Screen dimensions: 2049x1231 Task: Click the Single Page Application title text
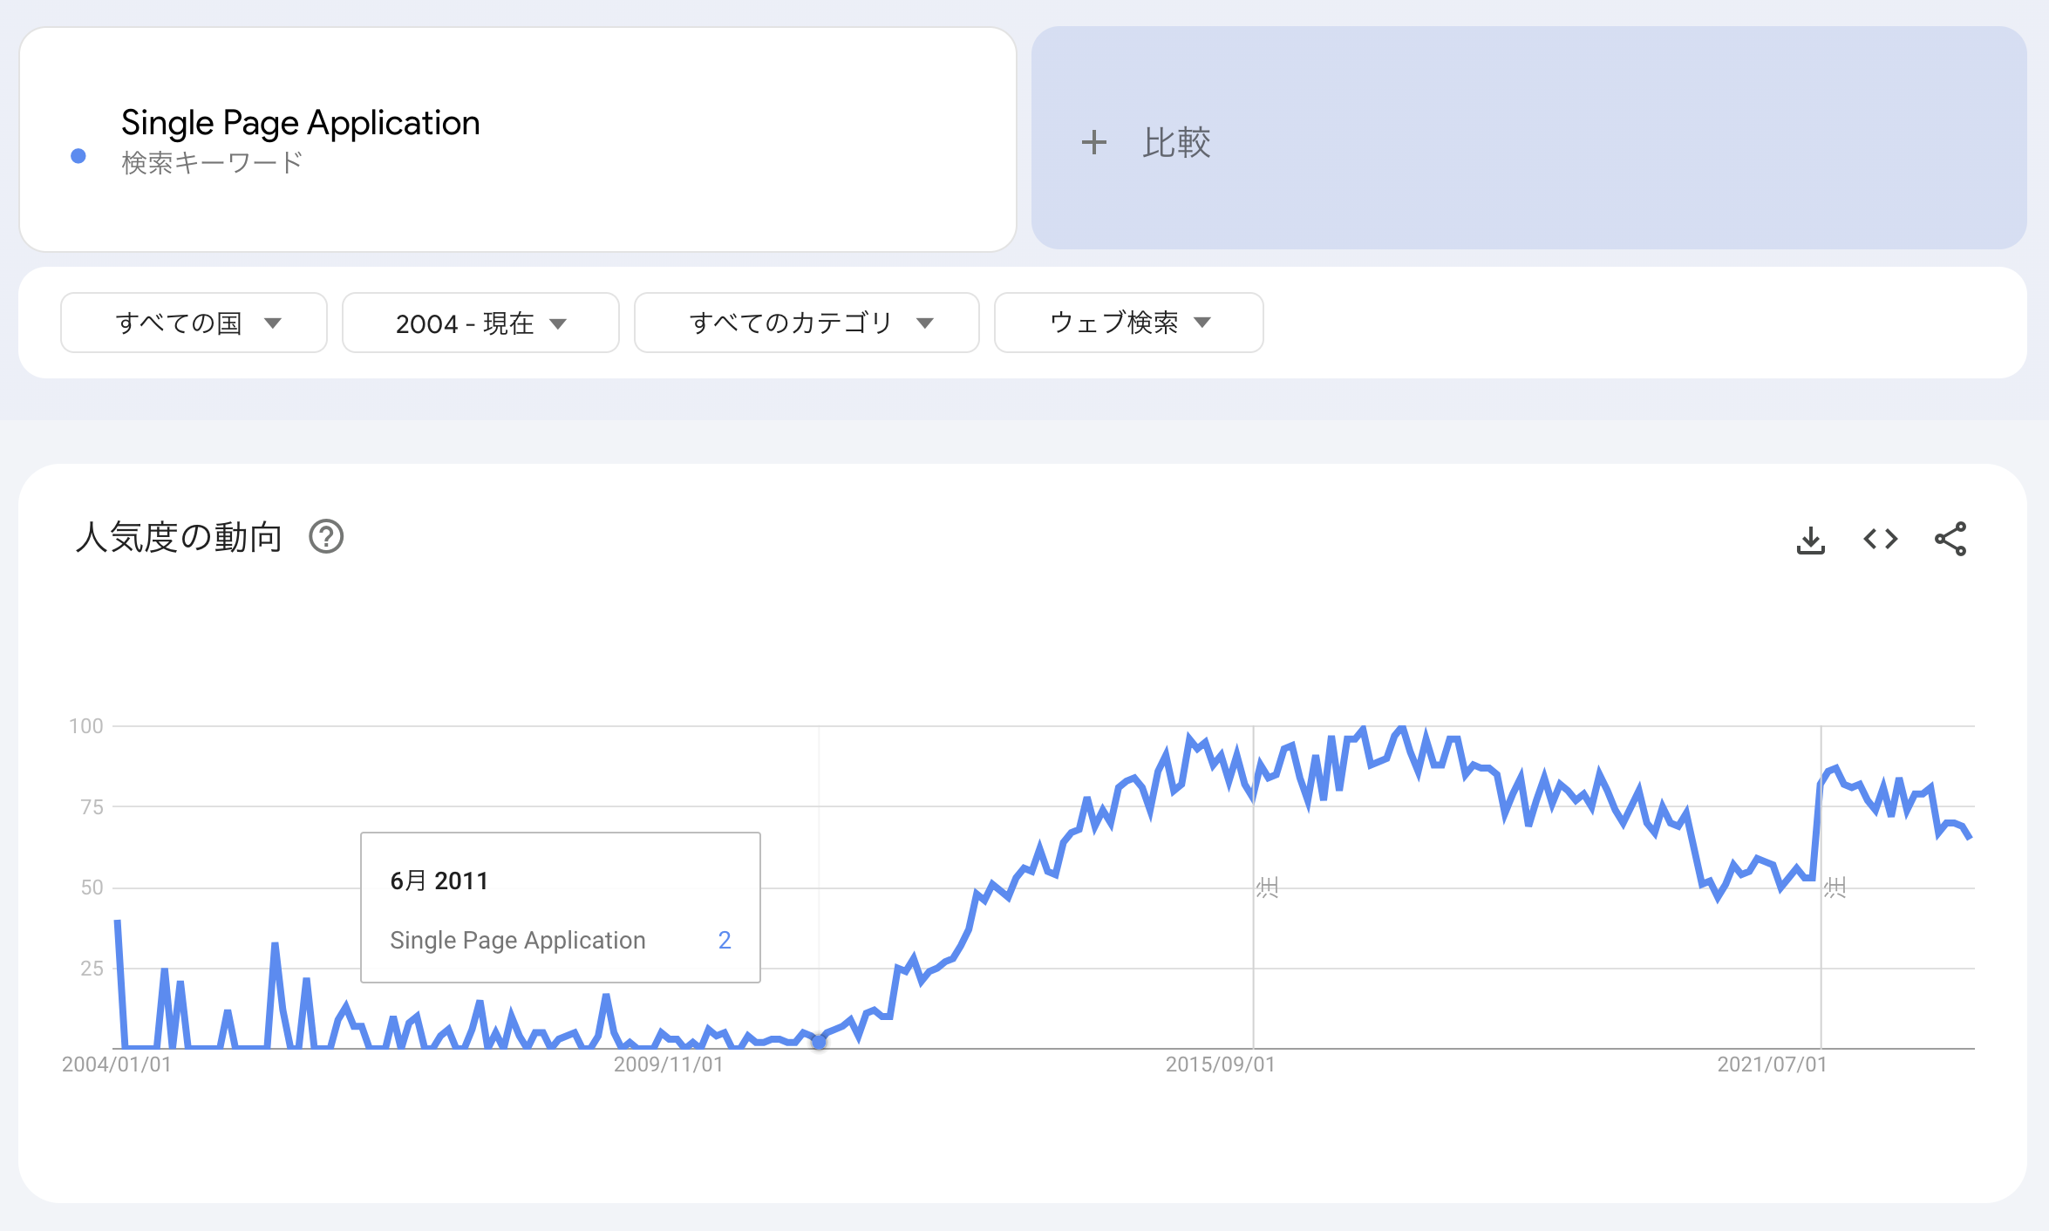[x=299, y=122]
